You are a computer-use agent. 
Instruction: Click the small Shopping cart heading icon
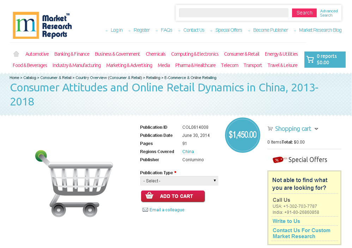270,129
